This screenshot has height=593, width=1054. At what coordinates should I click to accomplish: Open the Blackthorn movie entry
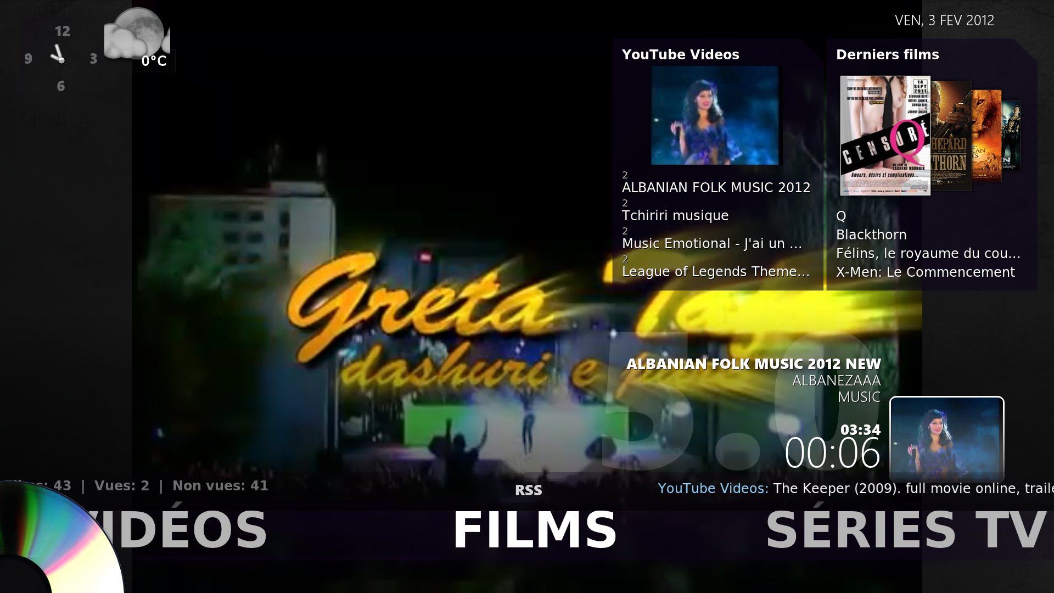(871, 234)
